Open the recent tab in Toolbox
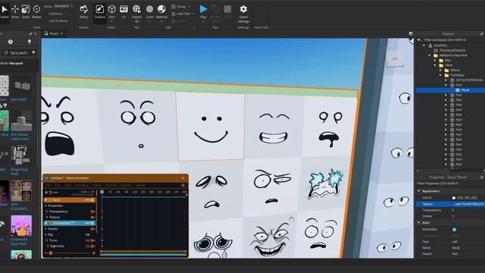This screenshot has width=485, height=273. 10,42
